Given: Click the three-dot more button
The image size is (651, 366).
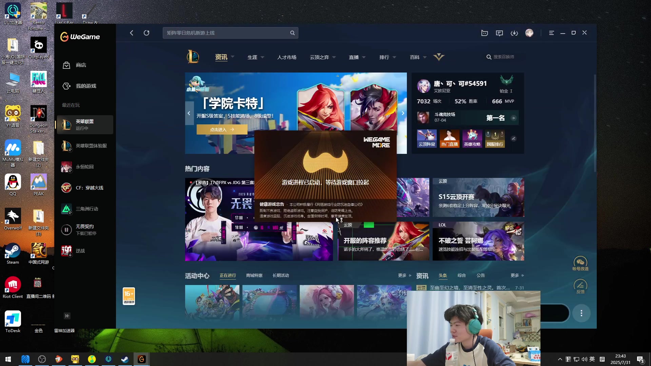Looking at the screenshot, I should [x=581, y=313].
